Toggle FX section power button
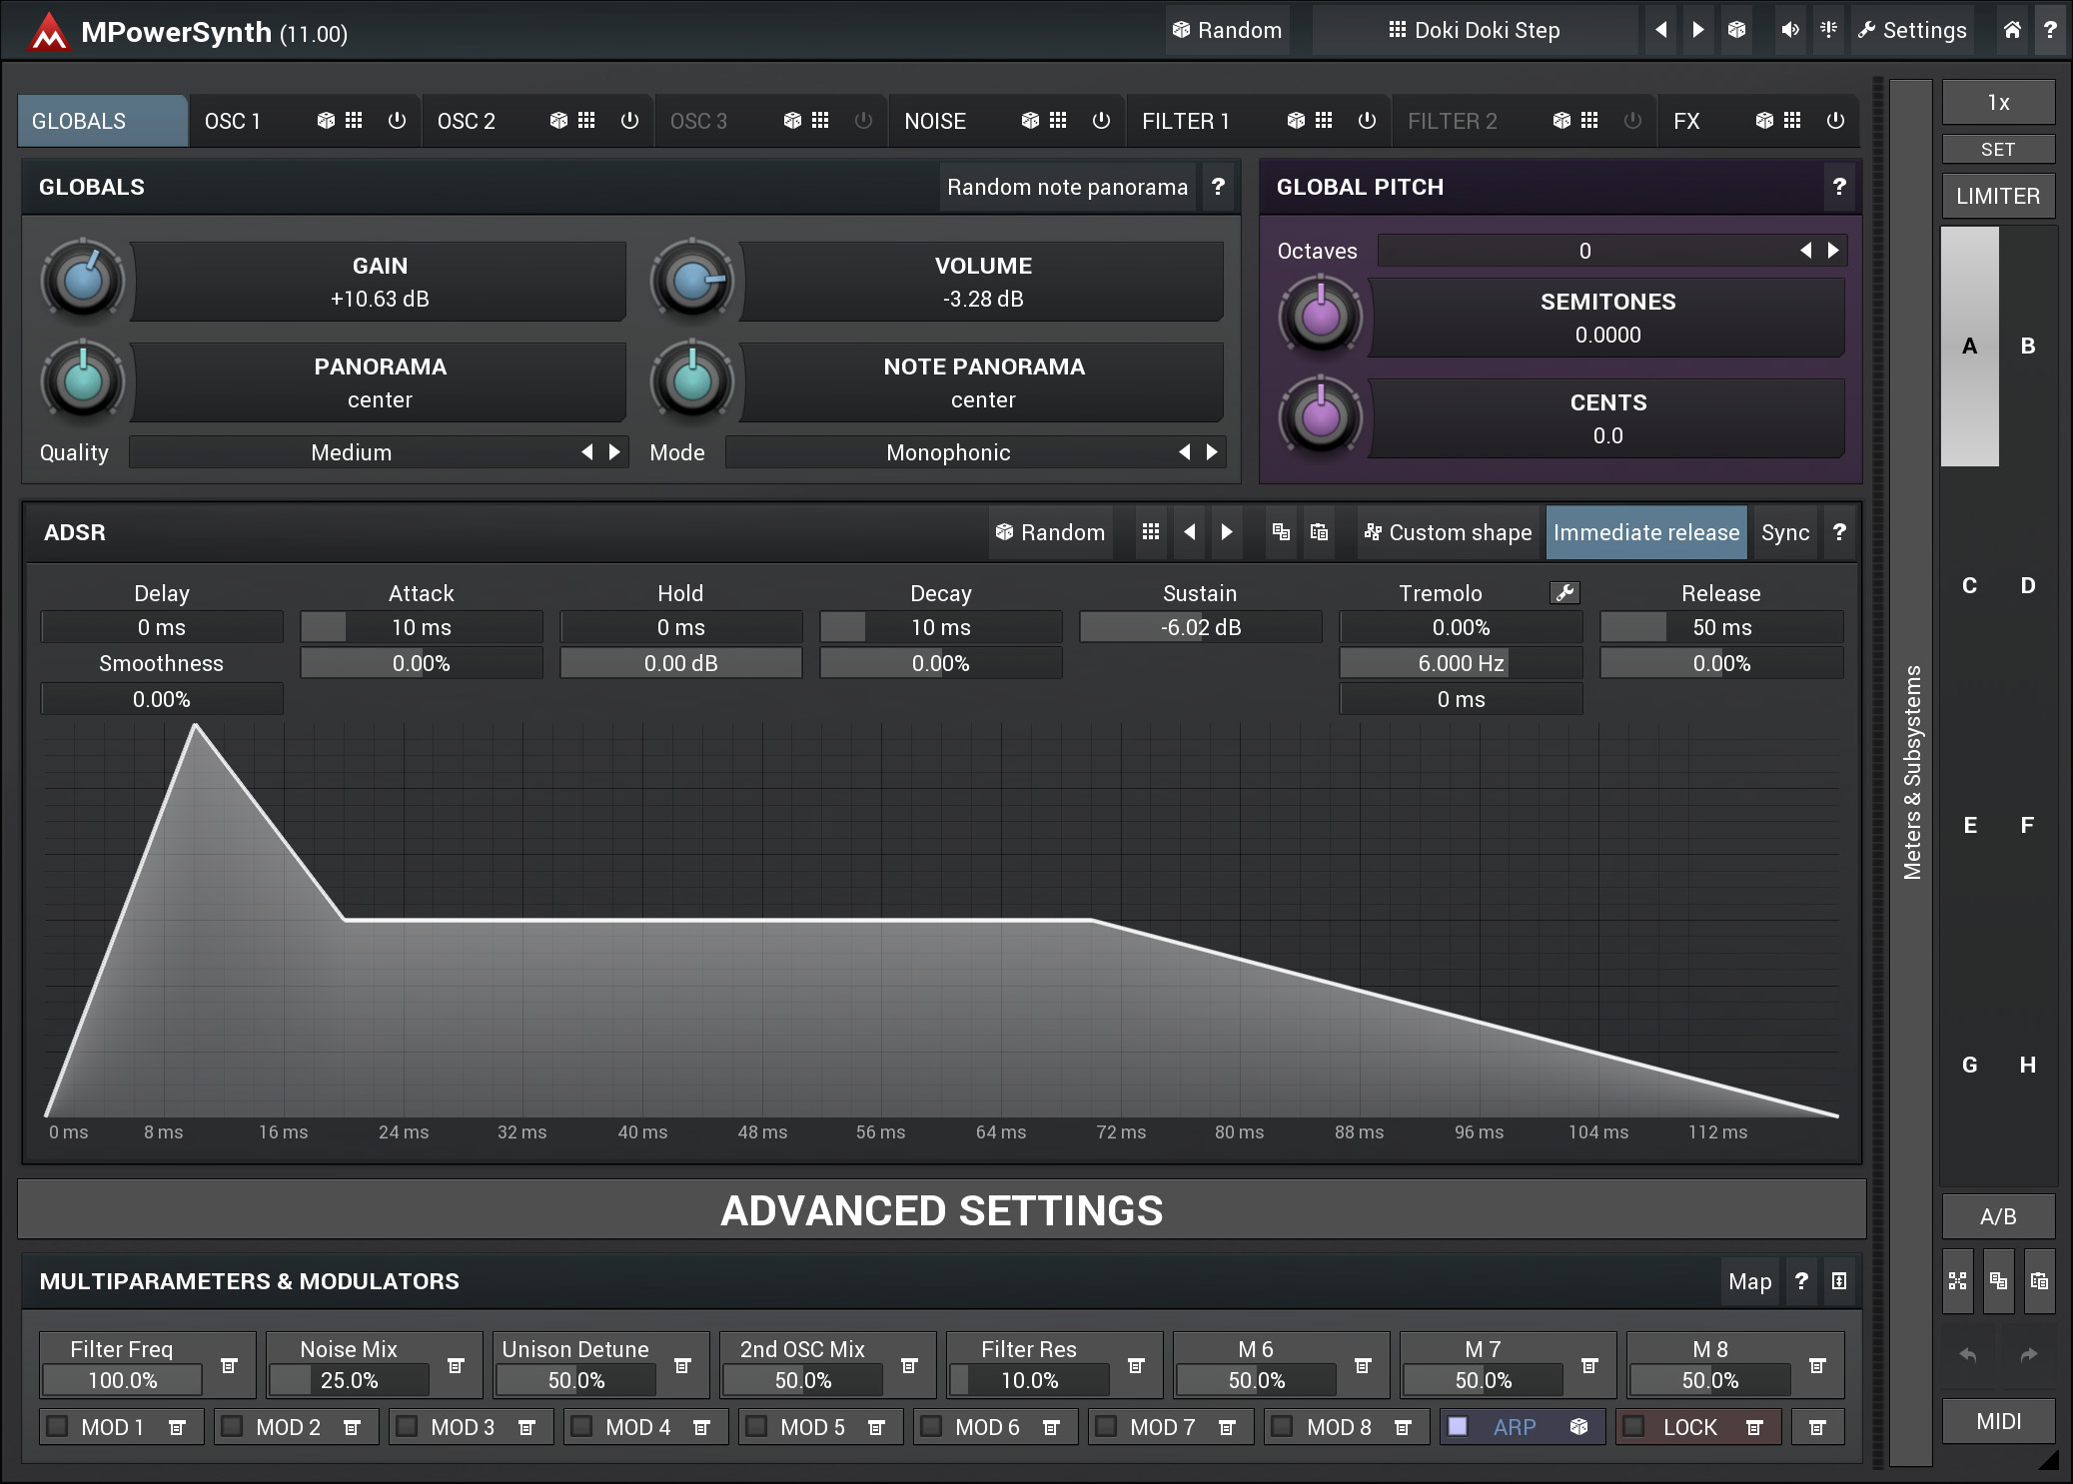2073x1484 pixels. pyautogui.click(x=1835, y=121)
